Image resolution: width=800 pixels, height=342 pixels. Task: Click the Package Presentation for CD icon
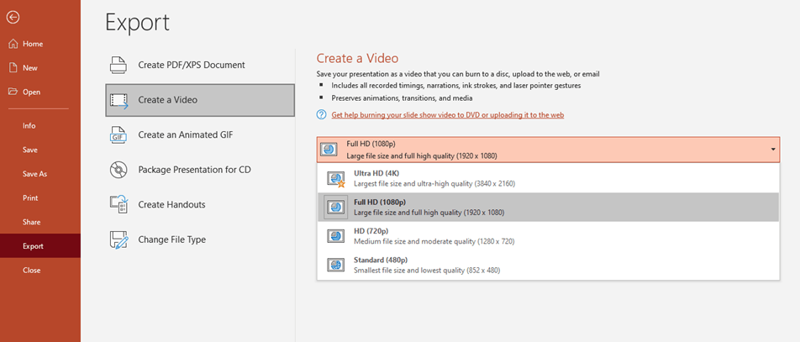(118, 170)
